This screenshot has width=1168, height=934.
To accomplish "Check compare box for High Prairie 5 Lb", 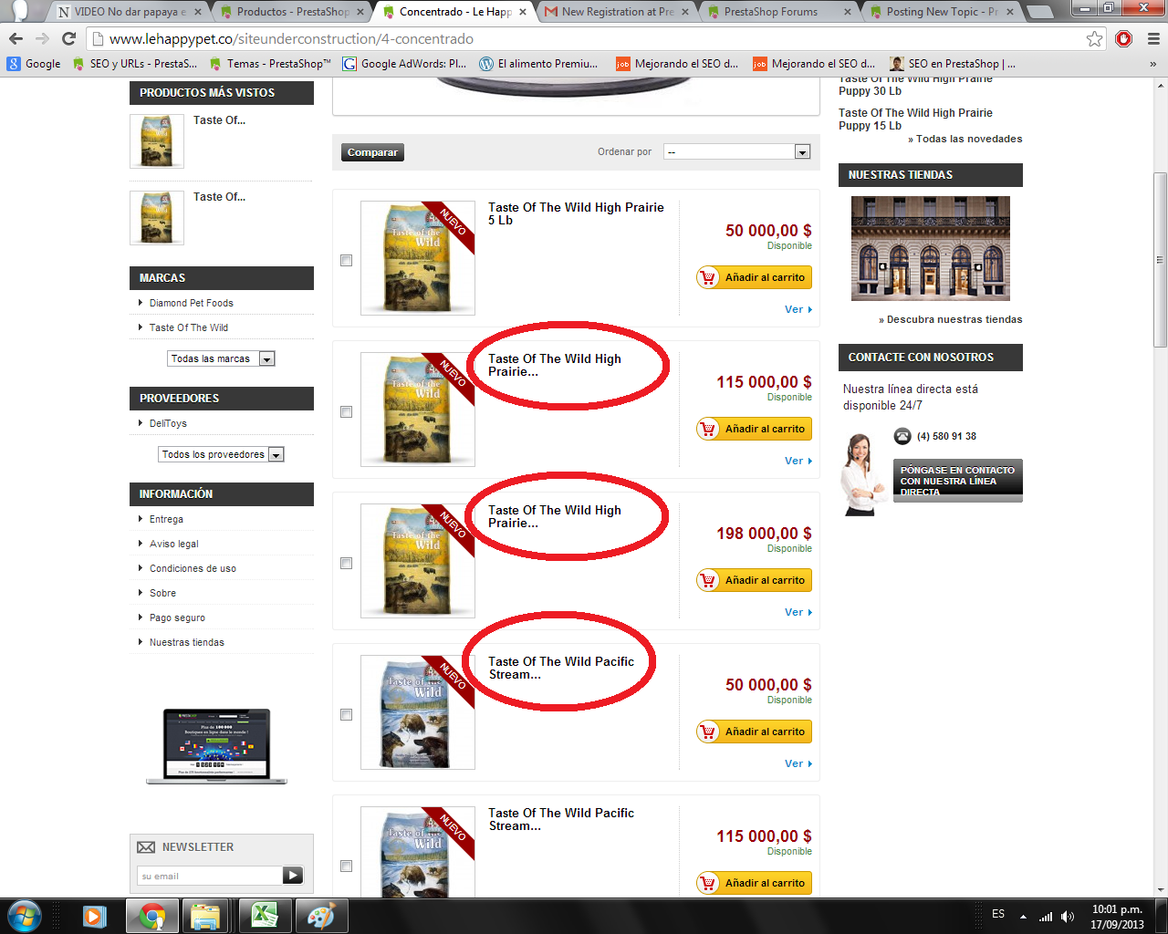I will 346,261.
